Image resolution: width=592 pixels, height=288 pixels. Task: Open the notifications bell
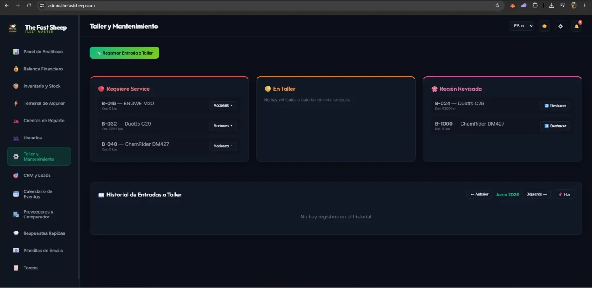tap(577, 26)
